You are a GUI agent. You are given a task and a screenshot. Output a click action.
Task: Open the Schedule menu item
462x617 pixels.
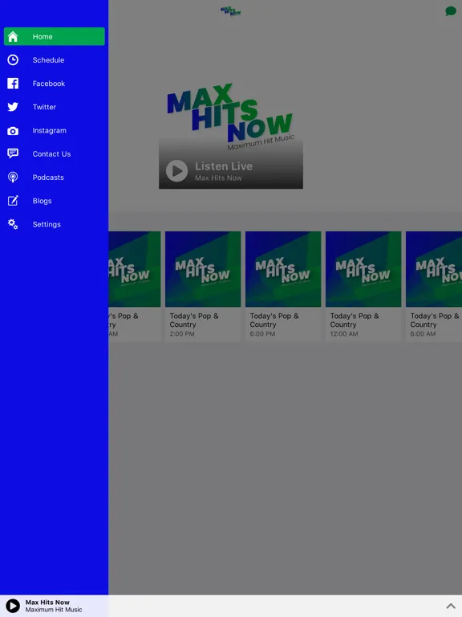point(55,59)
